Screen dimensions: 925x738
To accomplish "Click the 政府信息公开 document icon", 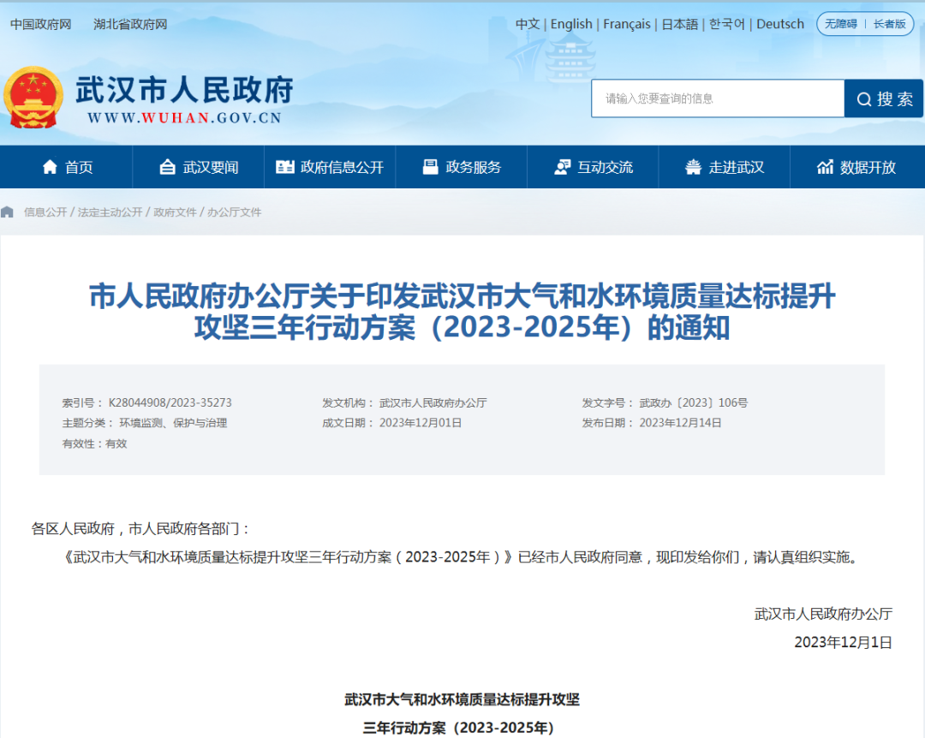I will [x=284, y=167].
